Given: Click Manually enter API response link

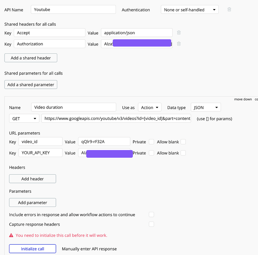Looking at the screenshot, I should (x=89, y=249).
